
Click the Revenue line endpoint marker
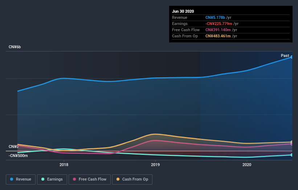tap(291, 57)
